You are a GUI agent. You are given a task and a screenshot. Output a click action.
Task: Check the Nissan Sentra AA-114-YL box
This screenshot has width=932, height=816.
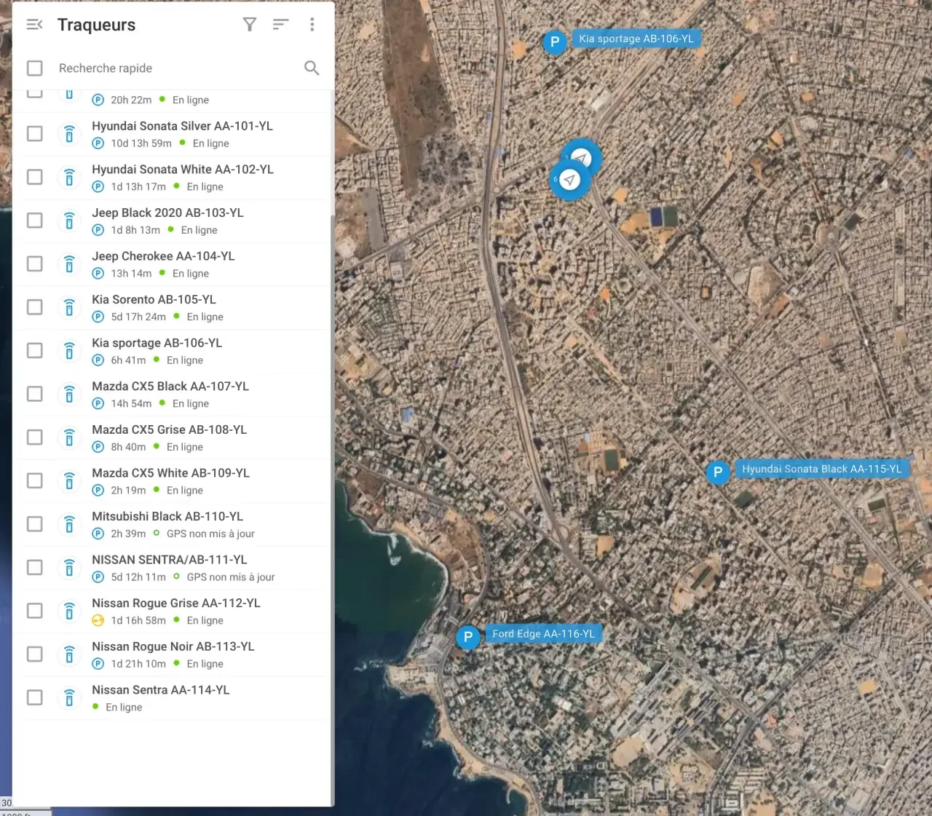coord(34,697)
